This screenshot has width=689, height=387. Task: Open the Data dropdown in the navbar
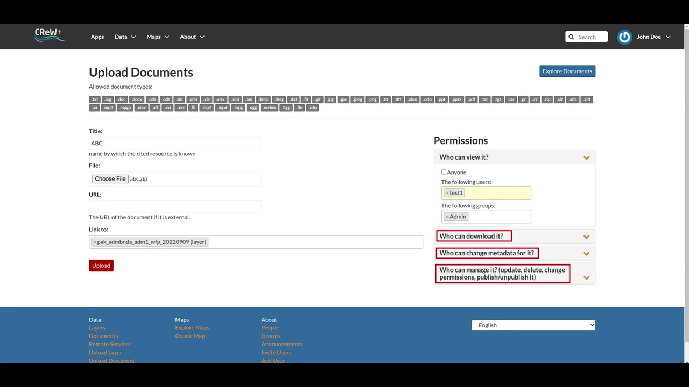point(125,37)
